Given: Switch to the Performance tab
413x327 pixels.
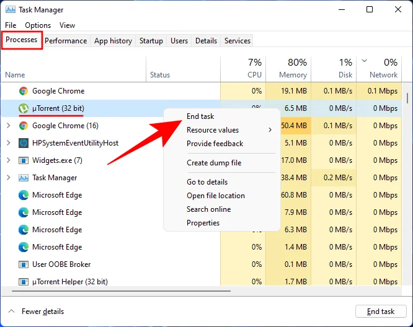Looking at the screenshot, I should 66,41.
